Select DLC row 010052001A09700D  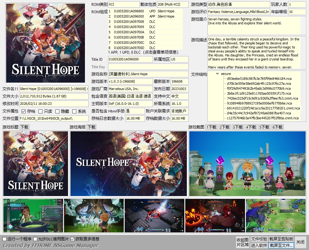point(145,48)
